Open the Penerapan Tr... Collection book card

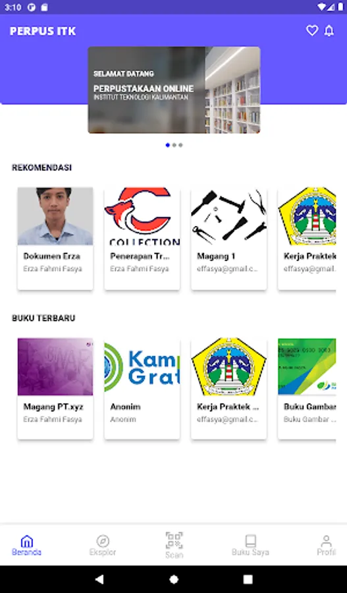click(x=142, y=239)
